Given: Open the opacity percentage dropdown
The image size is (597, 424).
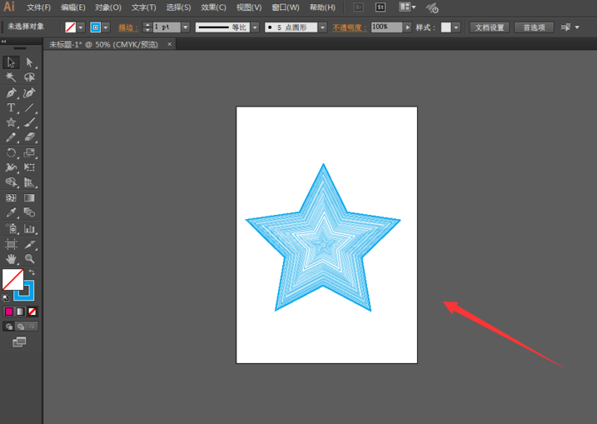Looking at the screenshot, I should 408,27.
